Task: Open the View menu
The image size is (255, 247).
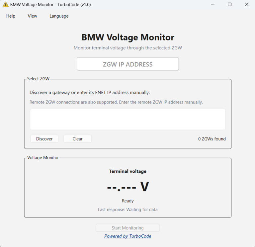Action: click(x=32, y=16)
